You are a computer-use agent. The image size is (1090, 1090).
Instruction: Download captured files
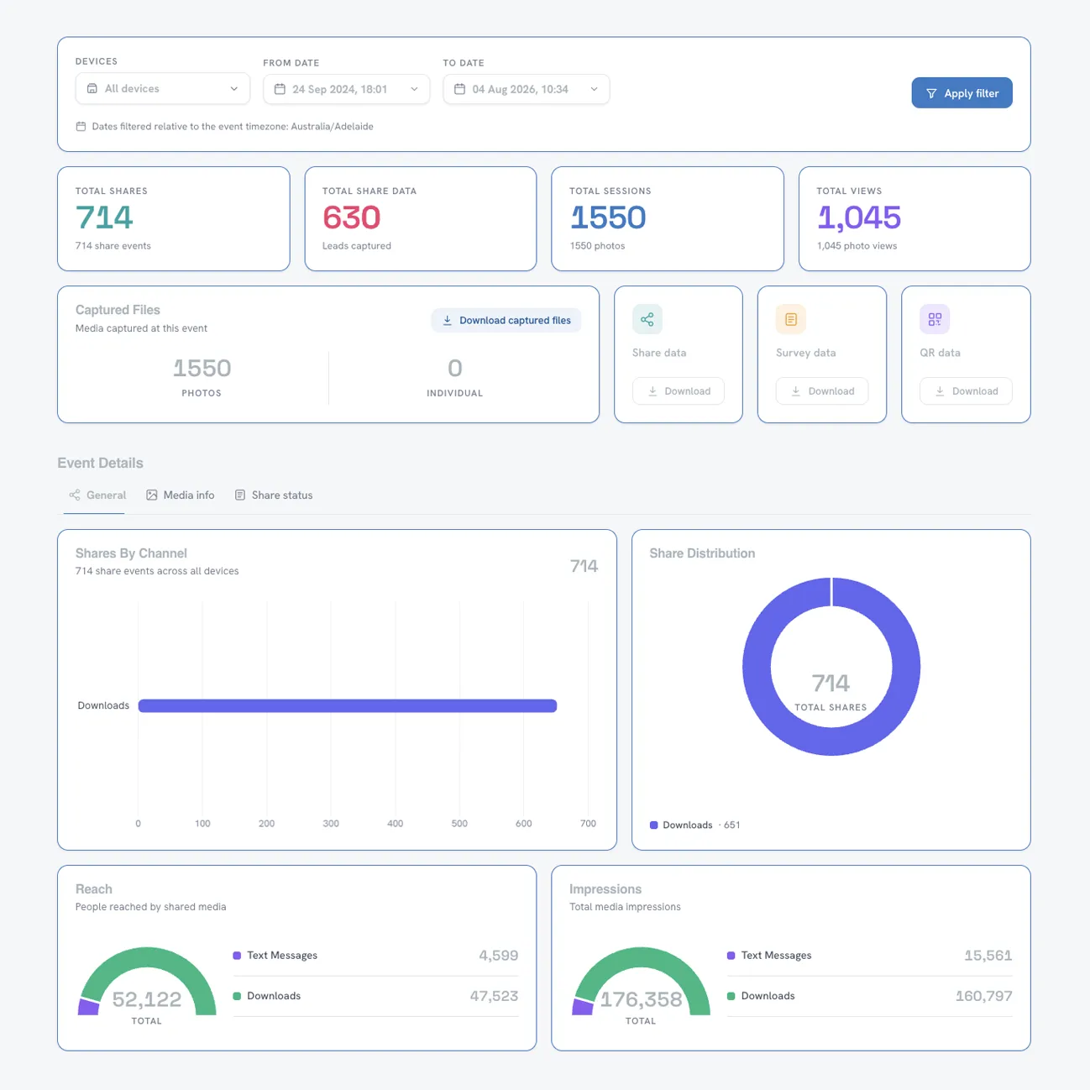click(506, 320)
